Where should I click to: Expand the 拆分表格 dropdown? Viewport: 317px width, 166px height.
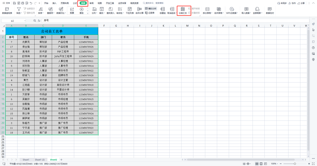click(212, 13)
